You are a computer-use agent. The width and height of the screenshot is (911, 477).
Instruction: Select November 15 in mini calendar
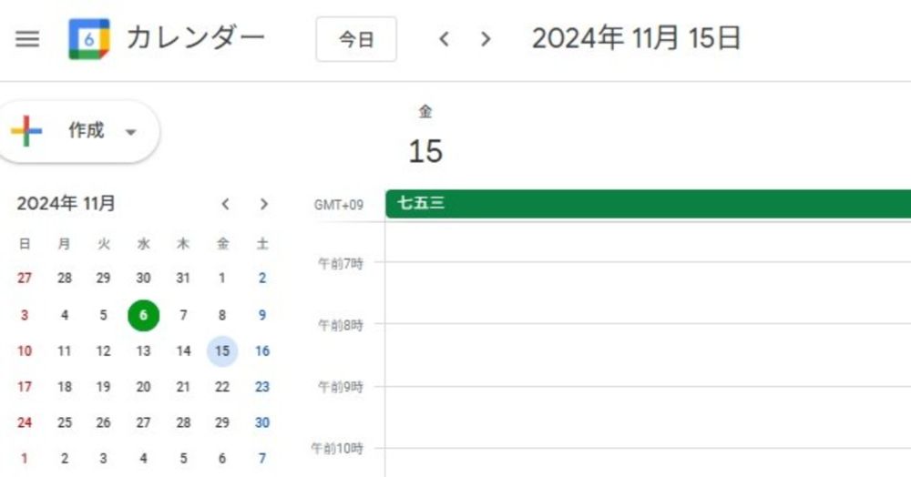pos(222,350)
